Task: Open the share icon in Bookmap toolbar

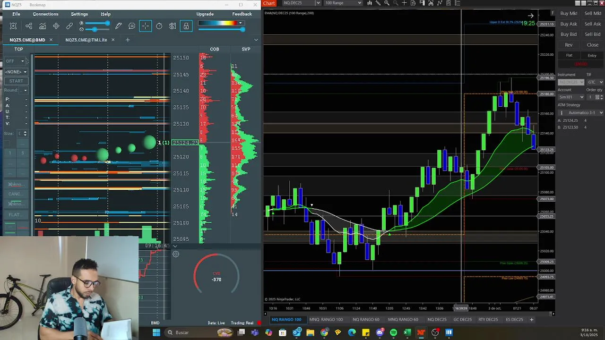Action: 29,26
